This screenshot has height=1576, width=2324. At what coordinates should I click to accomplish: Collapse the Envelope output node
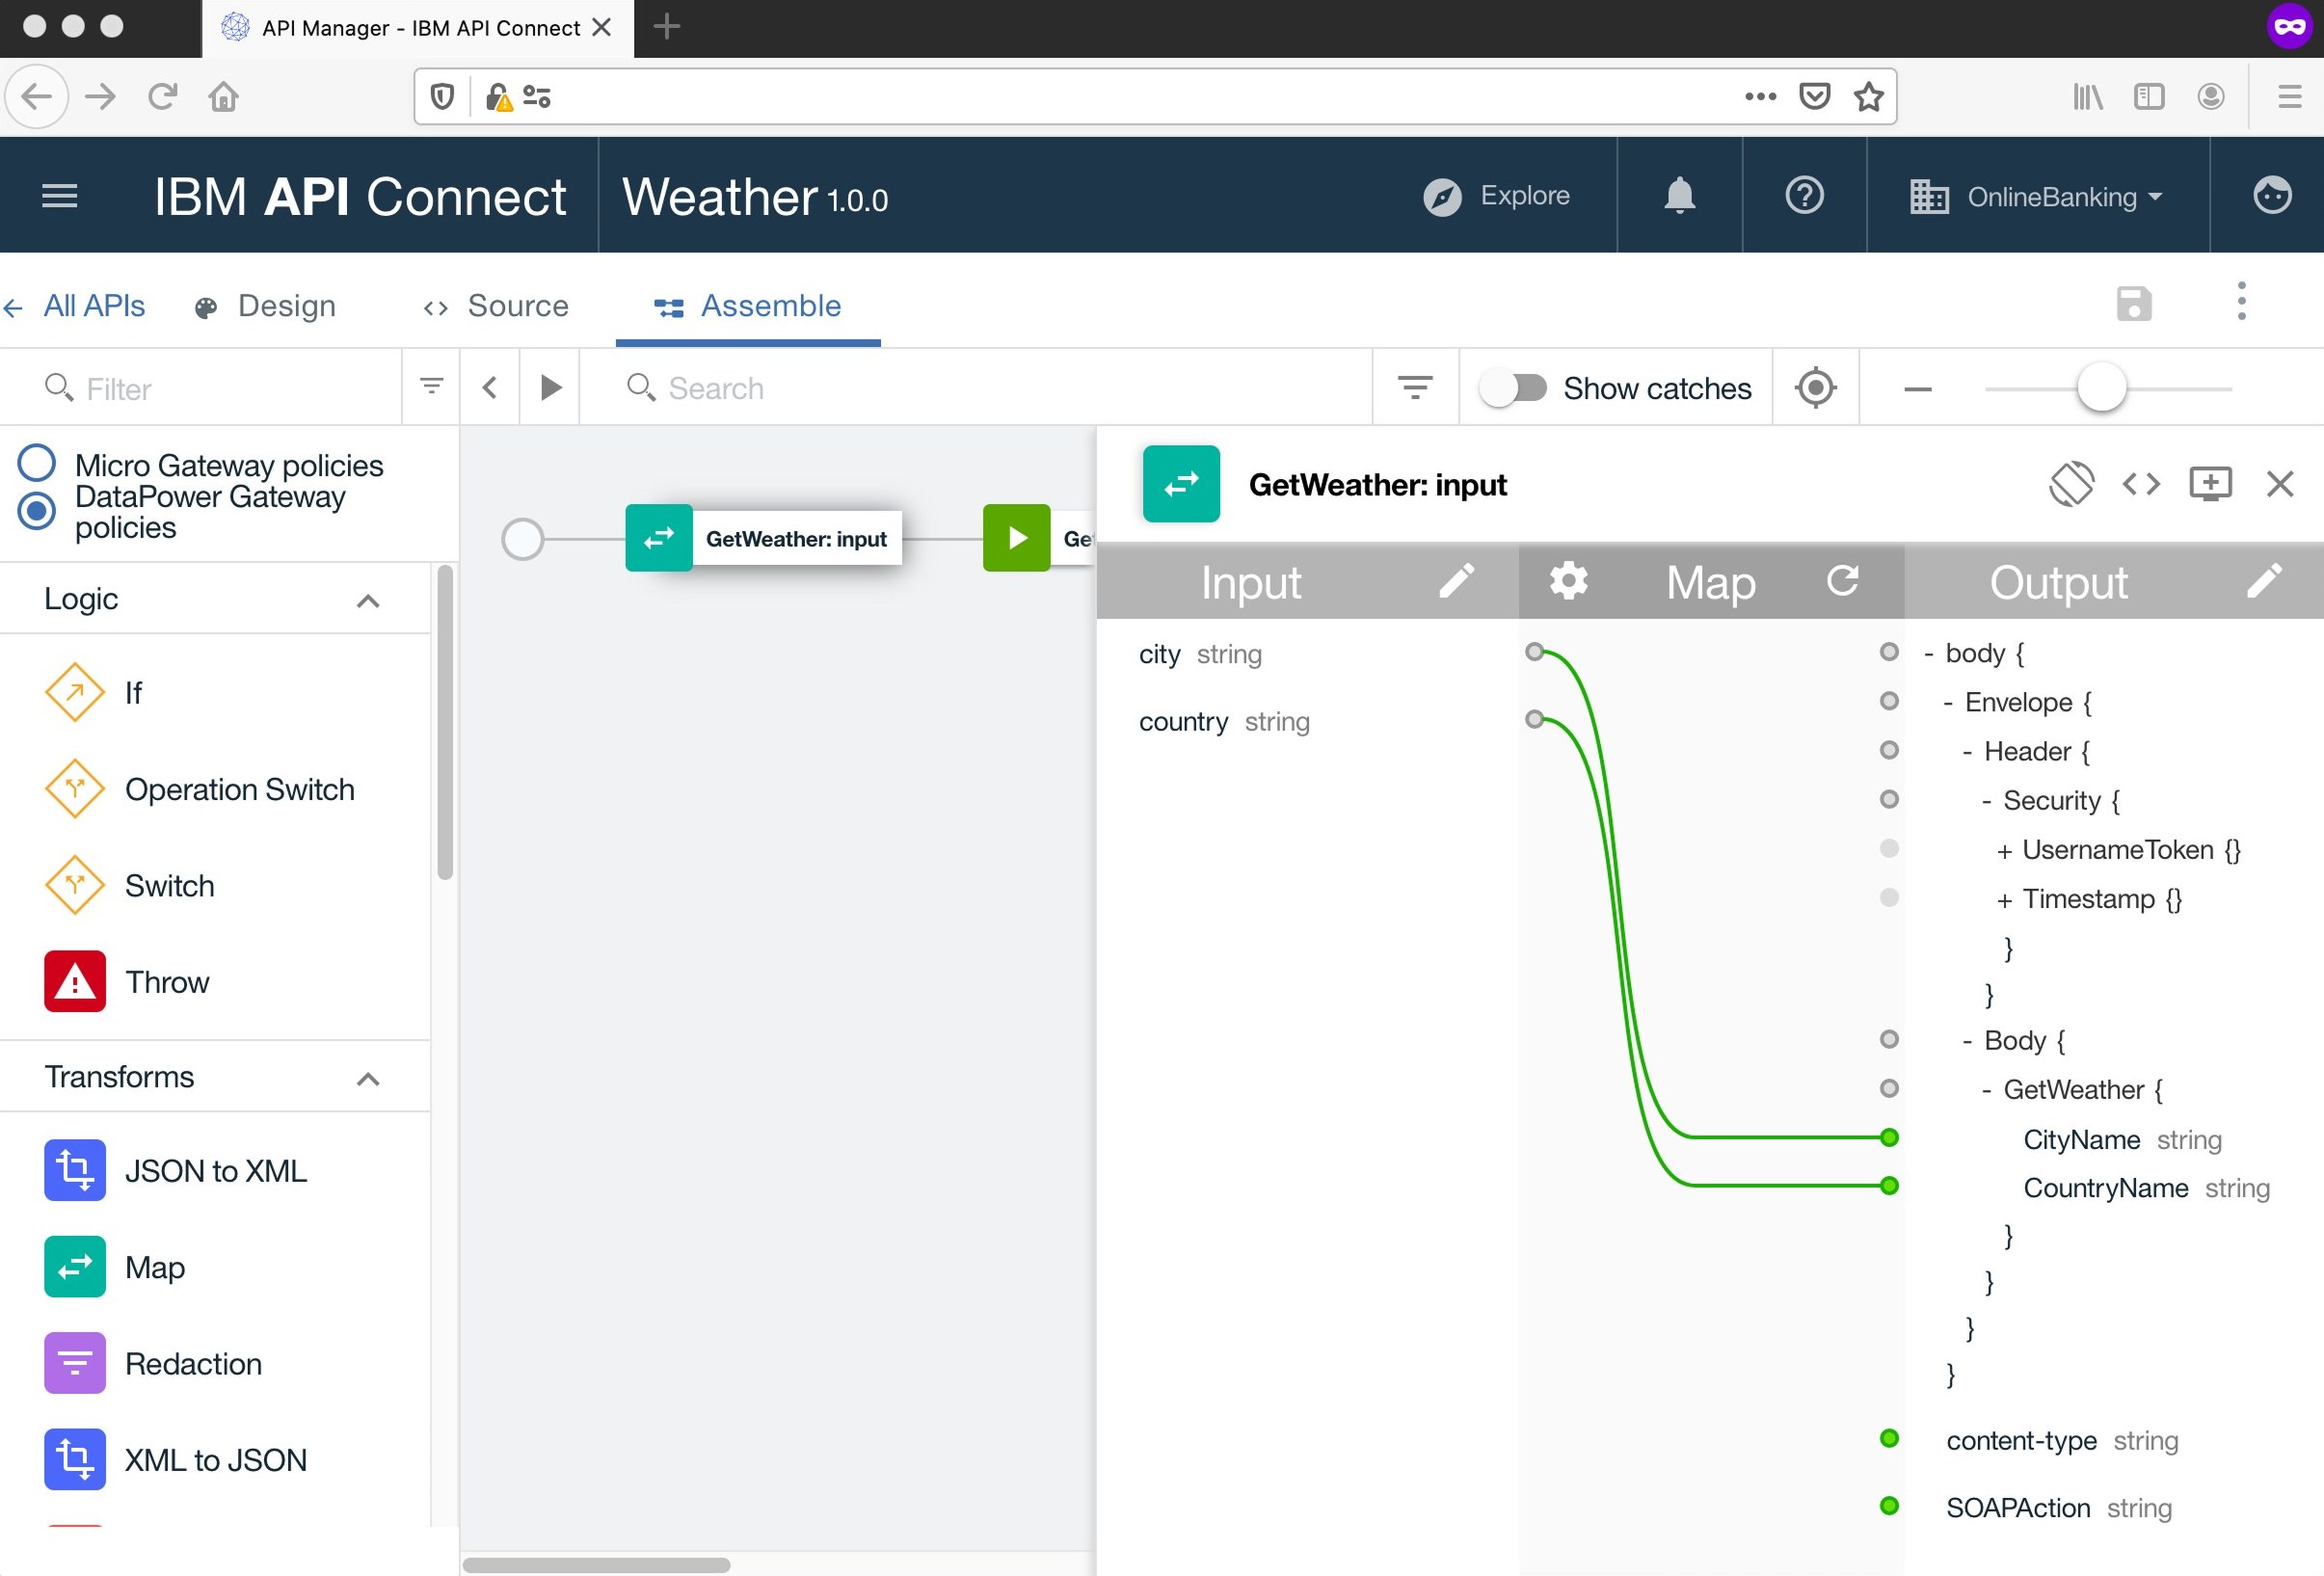(1947, 703)
